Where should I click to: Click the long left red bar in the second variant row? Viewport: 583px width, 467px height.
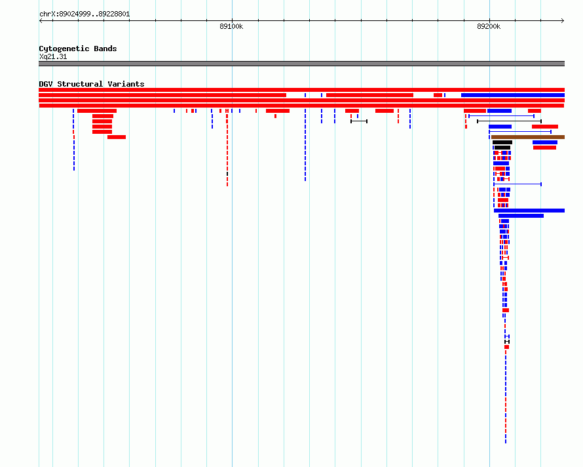pos(162,95)
